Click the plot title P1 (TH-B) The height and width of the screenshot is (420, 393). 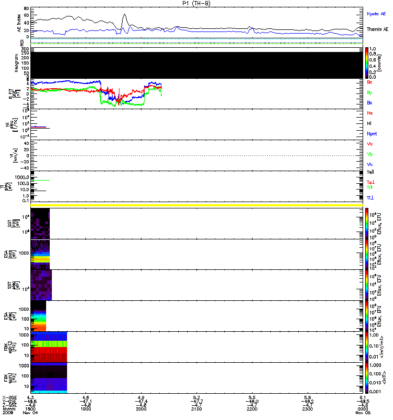pos(196,3)
